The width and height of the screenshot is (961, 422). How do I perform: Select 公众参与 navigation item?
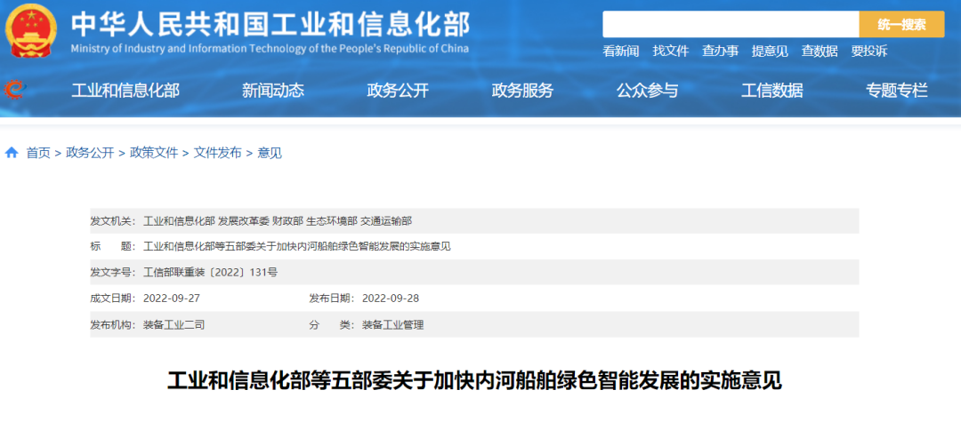(x=648, y=91)
